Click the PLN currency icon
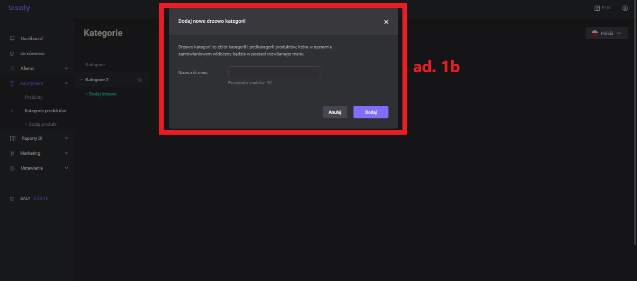This screenshot has width=637, height=281. 596,8
